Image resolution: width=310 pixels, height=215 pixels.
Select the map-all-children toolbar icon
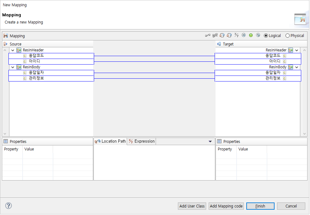pyautogui.click(x=215, y=35)
